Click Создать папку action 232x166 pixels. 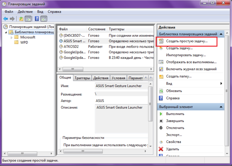click(x=179, y=77)
